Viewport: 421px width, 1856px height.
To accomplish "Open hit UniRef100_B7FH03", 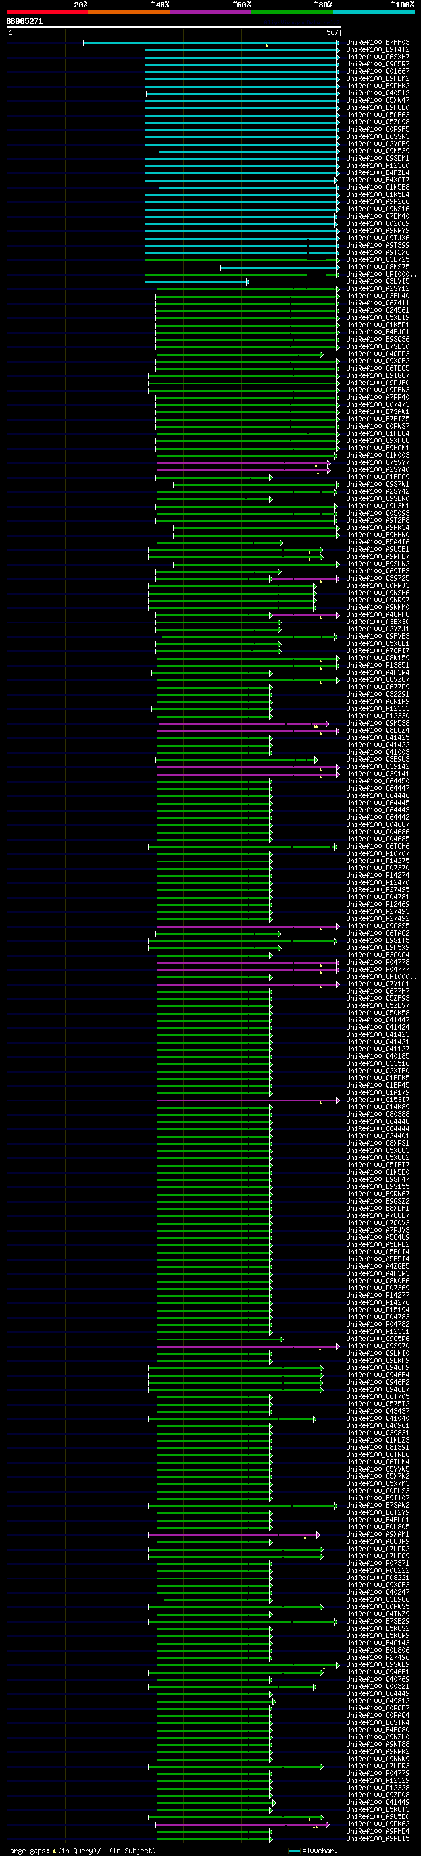I will [378, 43].
